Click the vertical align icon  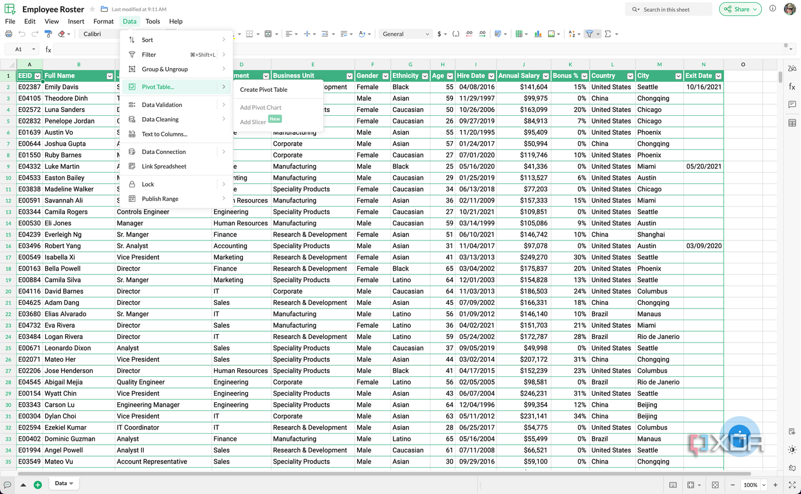click(x=307, y=34)
